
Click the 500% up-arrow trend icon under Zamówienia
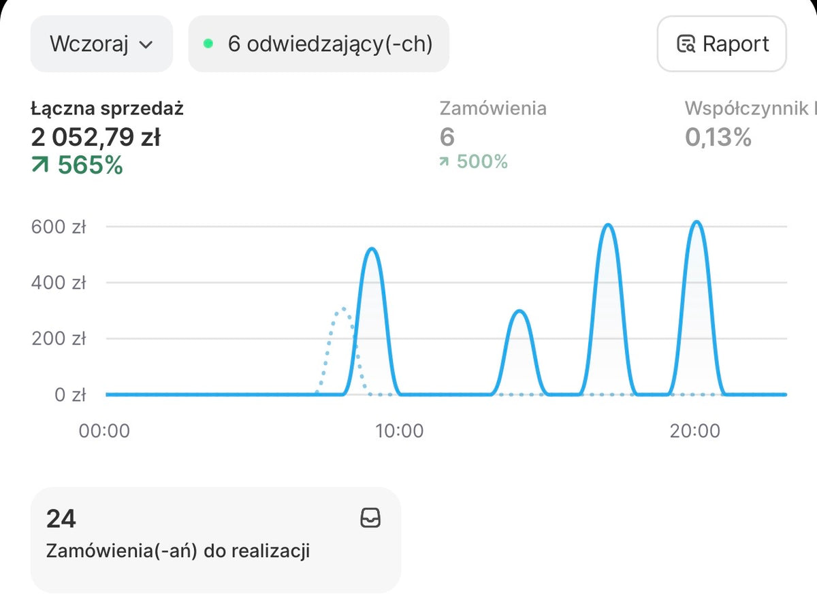(x=445, y=161)
